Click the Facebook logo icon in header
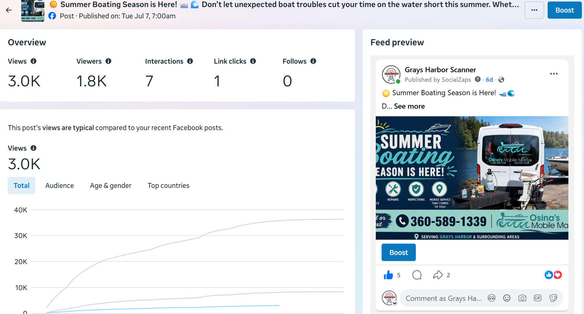 click(x=52, y=16)
